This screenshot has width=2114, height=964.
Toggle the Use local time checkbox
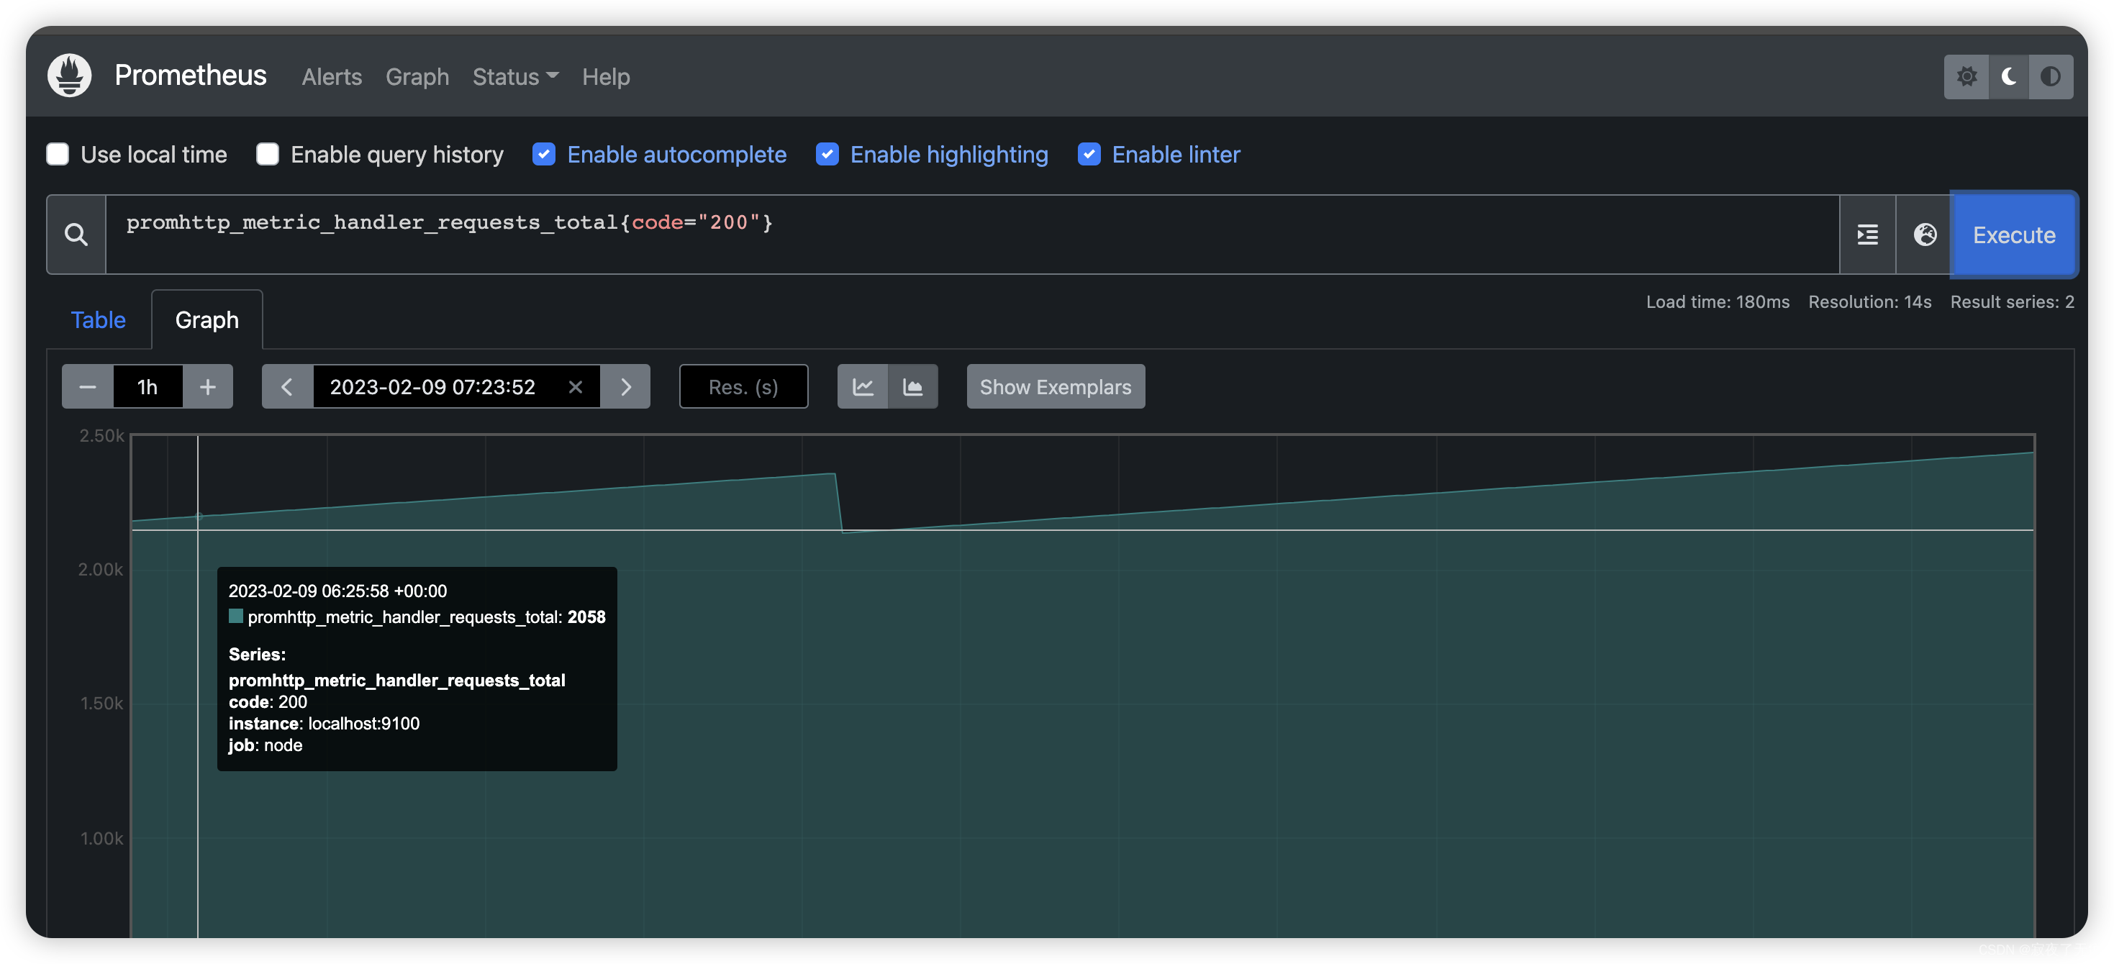pyautogui.click(x=57, y=154)
